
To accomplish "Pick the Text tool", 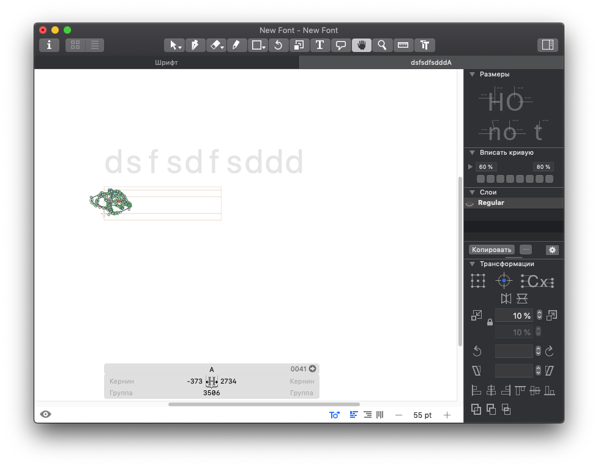I will coord(320,45).
